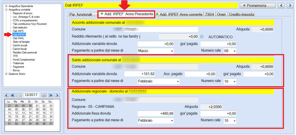
Task: Click single left arrow above calendar
Action: (x=6, y=95)
